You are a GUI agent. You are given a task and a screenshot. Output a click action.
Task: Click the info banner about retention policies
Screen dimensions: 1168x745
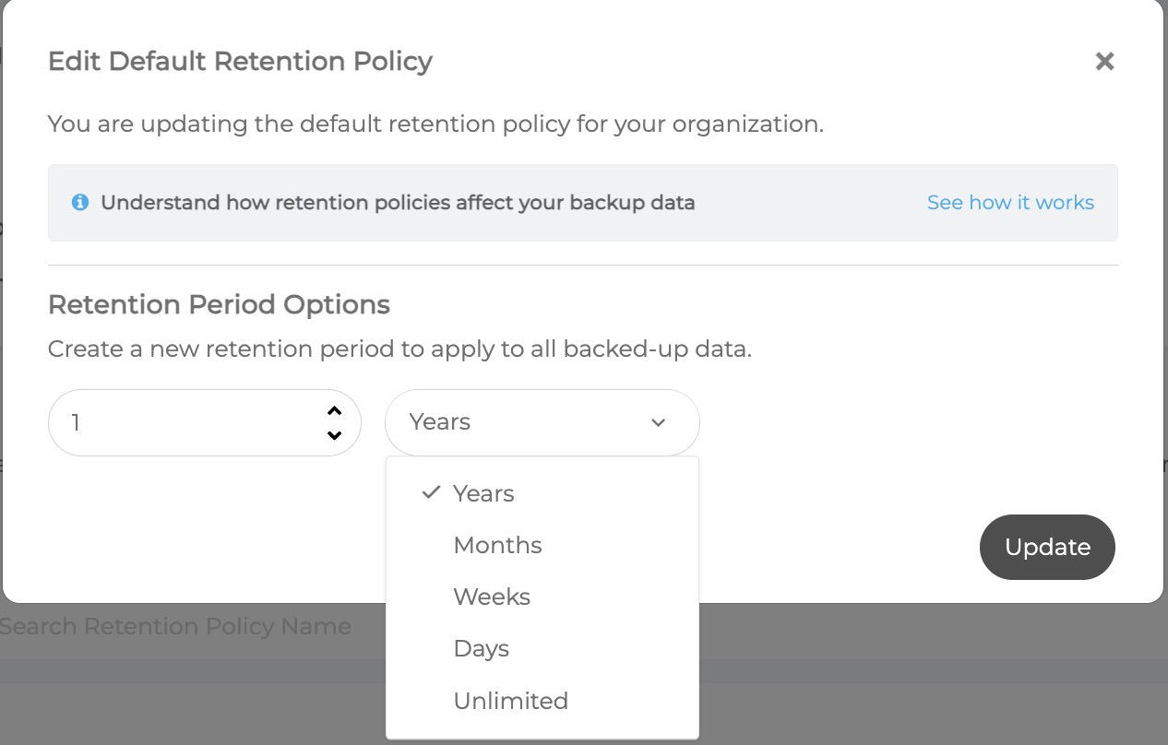click(x=583, y=203)
